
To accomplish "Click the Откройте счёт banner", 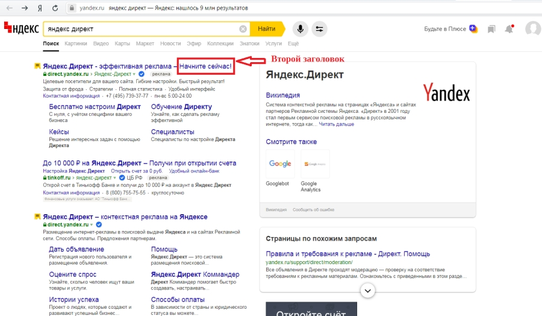I will tap(311, 309).
